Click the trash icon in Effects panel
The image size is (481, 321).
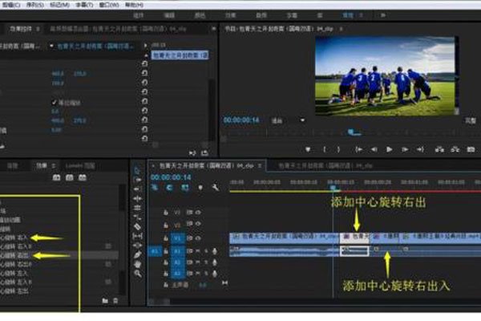[x=117, y=300]
